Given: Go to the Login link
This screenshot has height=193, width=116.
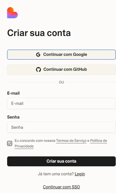Looking at the screenshot, I should point(80,174).
